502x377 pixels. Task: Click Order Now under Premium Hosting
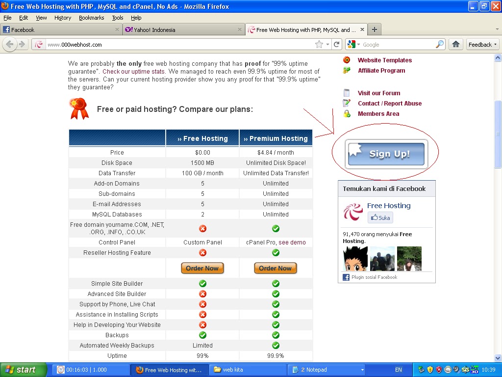[276, 268]
